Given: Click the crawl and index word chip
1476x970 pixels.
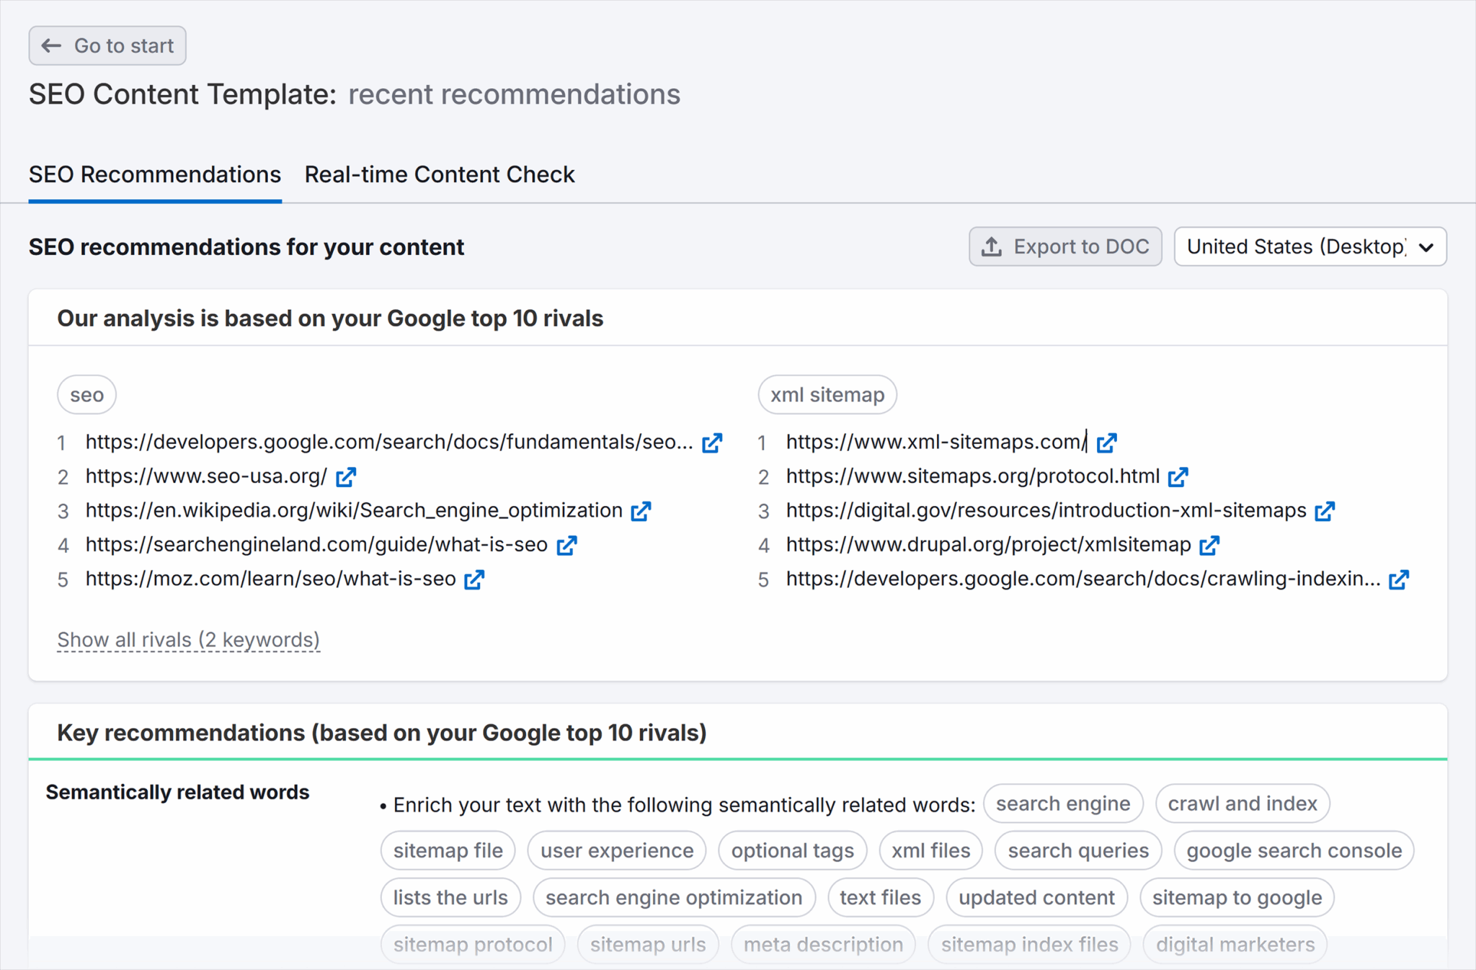Looking at the screenshot, I should pos(1242,804).
